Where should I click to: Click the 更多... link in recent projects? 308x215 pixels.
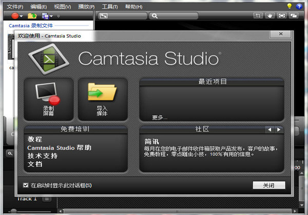160,118
